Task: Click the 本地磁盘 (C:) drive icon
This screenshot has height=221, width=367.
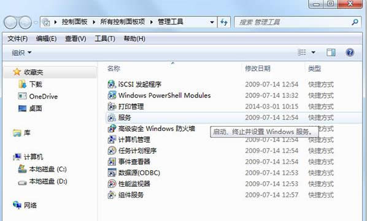Action: (22, 169)
